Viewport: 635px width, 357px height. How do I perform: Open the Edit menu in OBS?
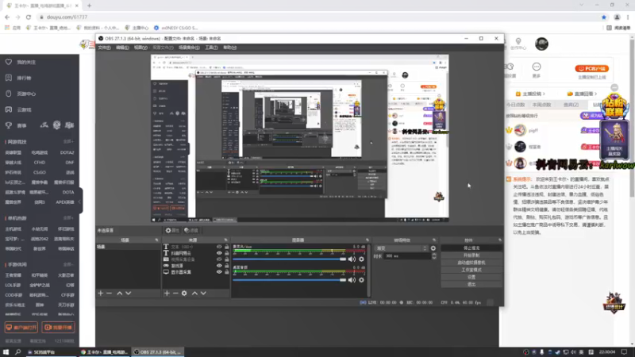pos(122,48)
